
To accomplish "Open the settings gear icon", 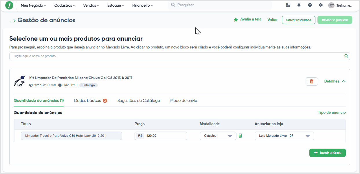I will pyautogui.click(x=321, y=5).
